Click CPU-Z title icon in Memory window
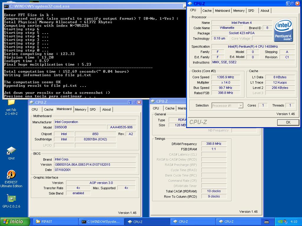Screen dimensions: 302x226 coord(153,101)
